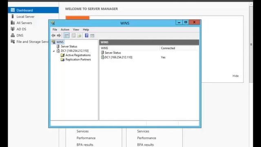The height and width of the screenshot is (147, 261).
Task: Minimize the WINS window
Action: (179, 22)
